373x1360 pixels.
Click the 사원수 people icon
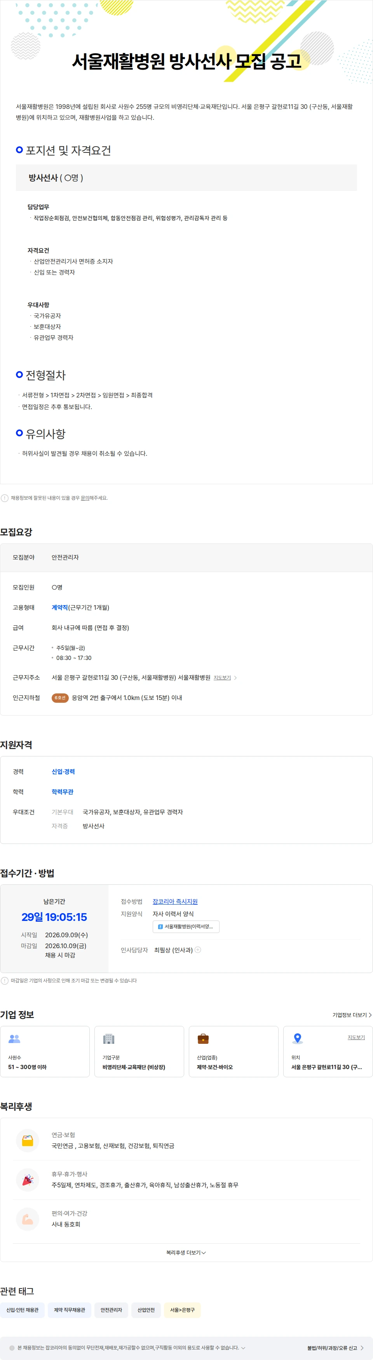point(14,1038)
